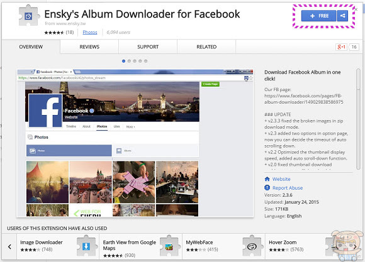Click the 6,094 users text
Screen dimensions: 365x262
(118, 32)
